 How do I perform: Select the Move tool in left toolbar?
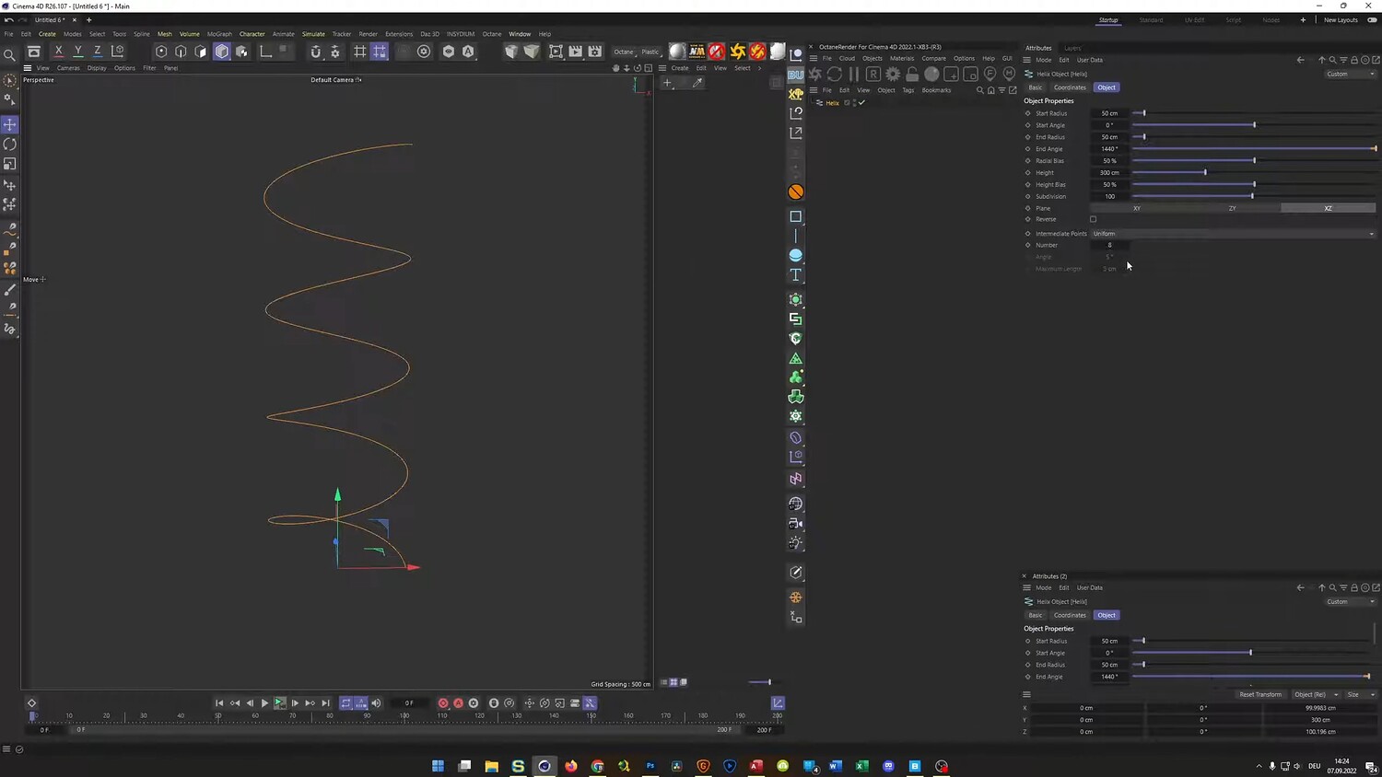pos(10,124)
